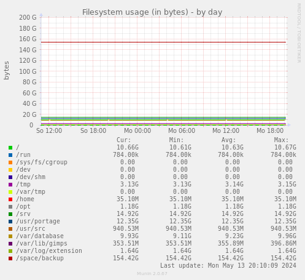This screenshot has width=305, height=280.
Task: Click the Min: column header
Action: [x=176, y=140]
